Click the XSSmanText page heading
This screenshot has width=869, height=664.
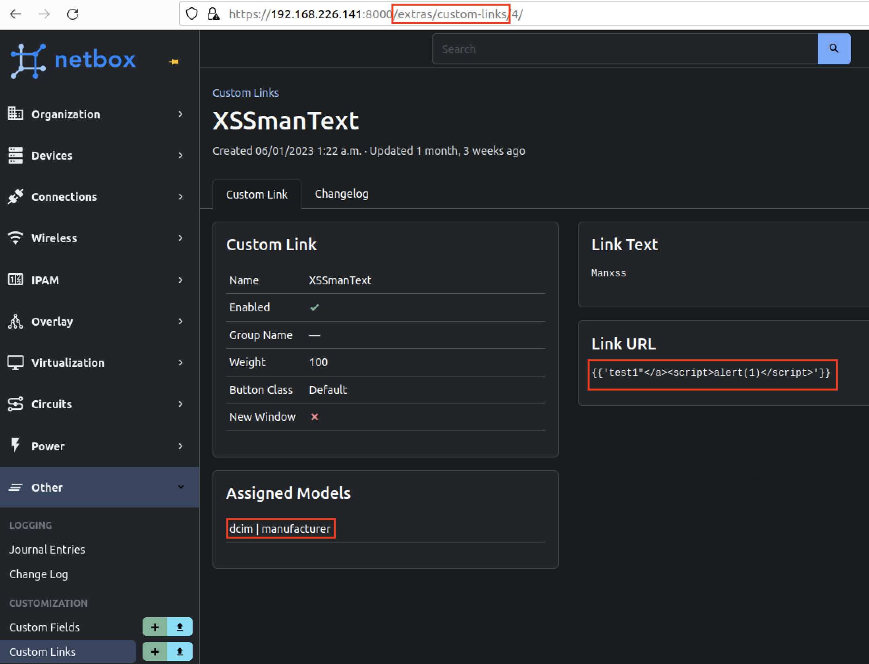286,121
